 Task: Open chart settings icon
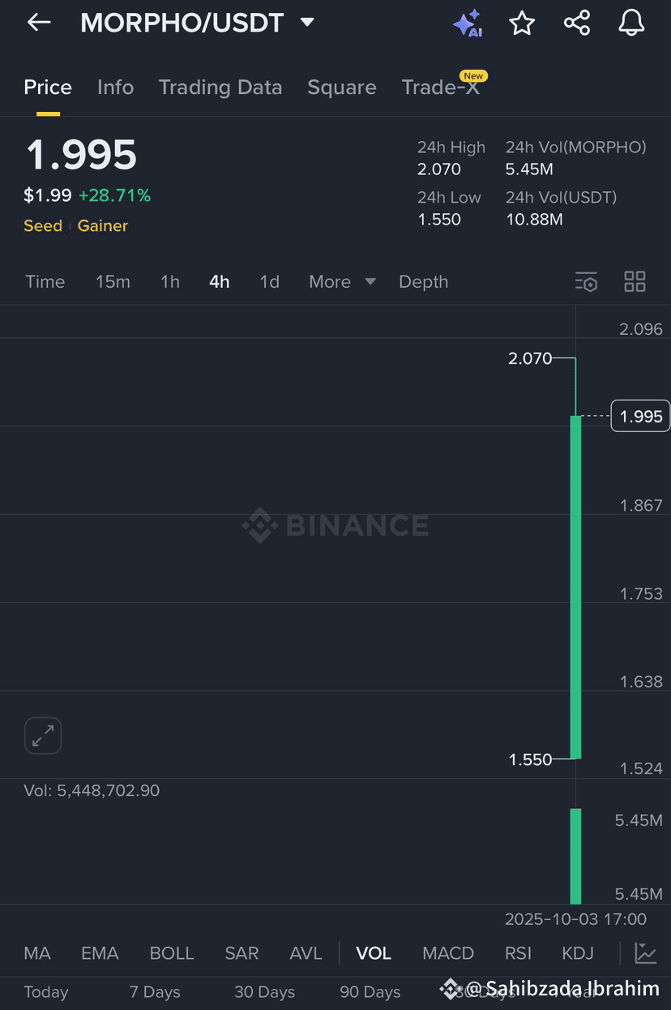click(586, 282)
